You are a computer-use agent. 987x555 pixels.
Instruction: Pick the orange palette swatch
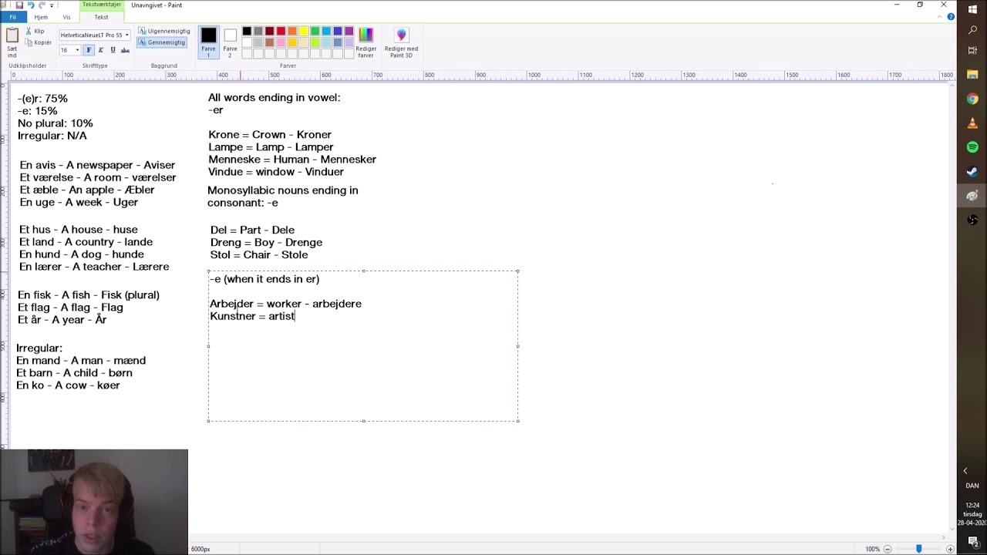(292, 32)
